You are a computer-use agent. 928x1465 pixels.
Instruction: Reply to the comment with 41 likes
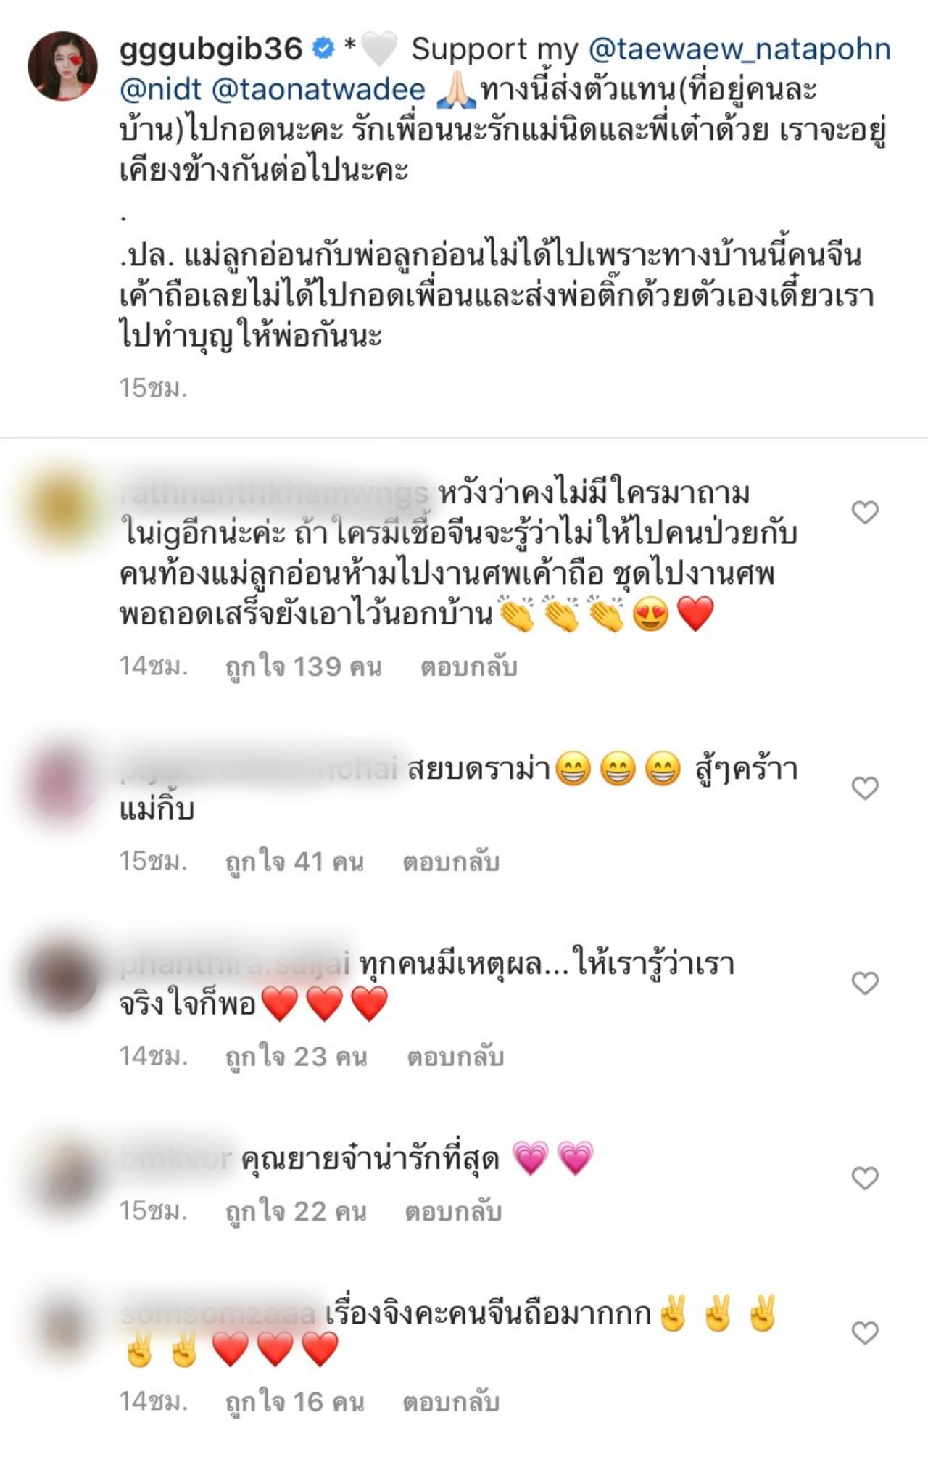point(451,862)
